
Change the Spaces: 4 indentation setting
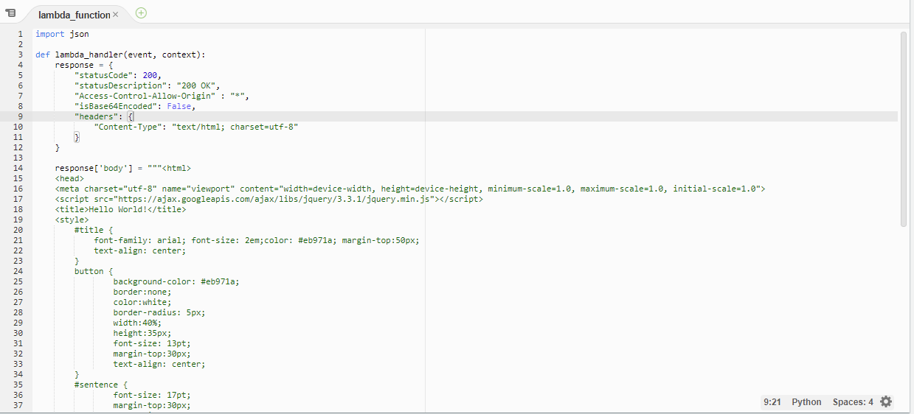pyautogui.click(x=853, y=402)
